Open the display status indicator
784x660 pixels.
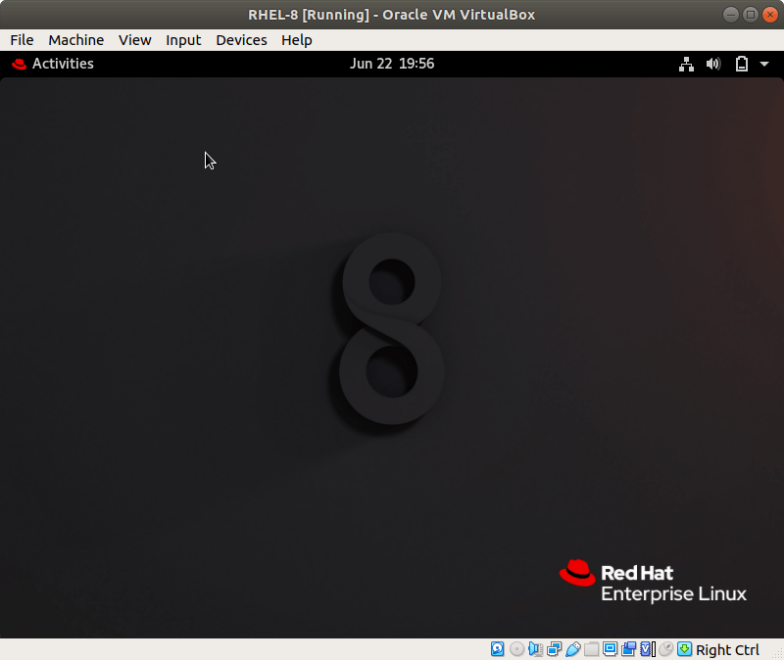click(x=610, y=649)
